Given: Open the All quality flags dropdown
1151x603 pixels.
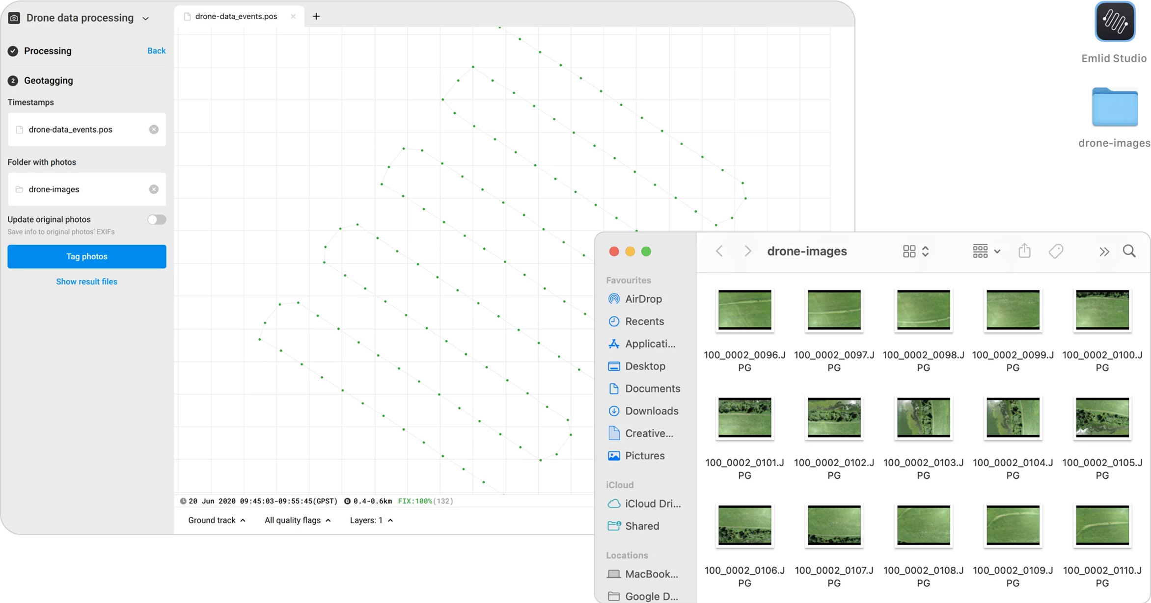Looking at the screenshot, I should click(297, 520).
